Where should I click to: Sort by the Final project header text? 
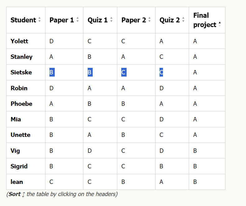(x=204, y=20)
